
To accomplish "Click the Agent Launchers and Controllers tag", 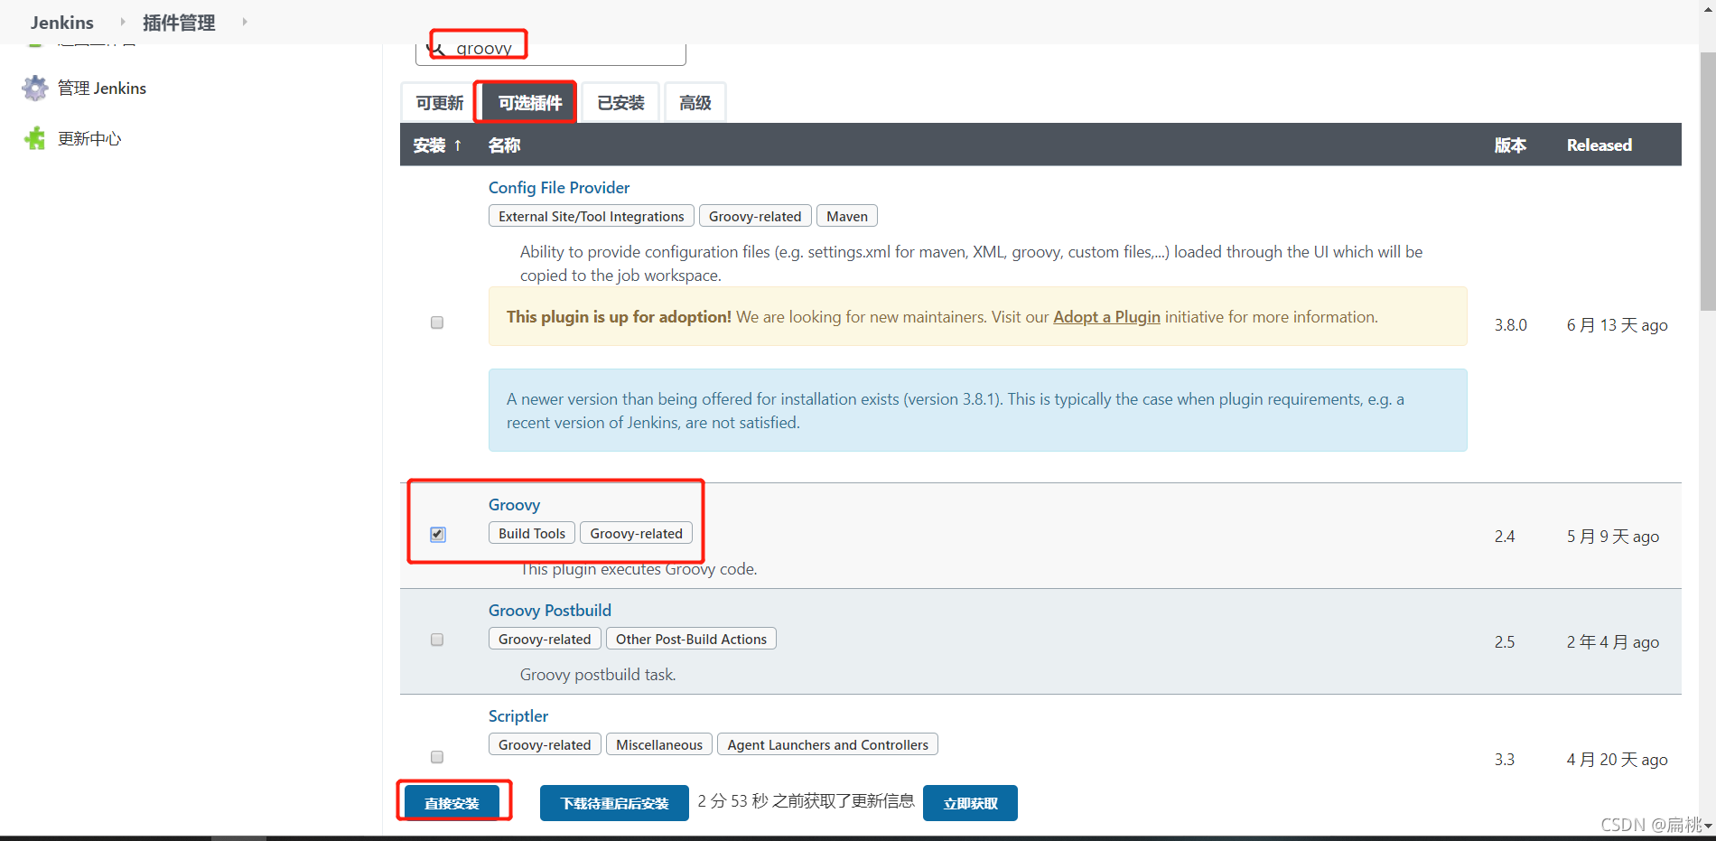I will (828, 744).
